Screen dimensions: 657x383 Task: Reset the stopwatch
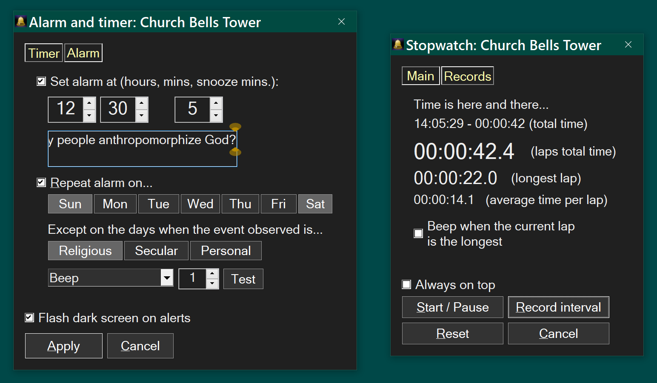coord(452,334)
